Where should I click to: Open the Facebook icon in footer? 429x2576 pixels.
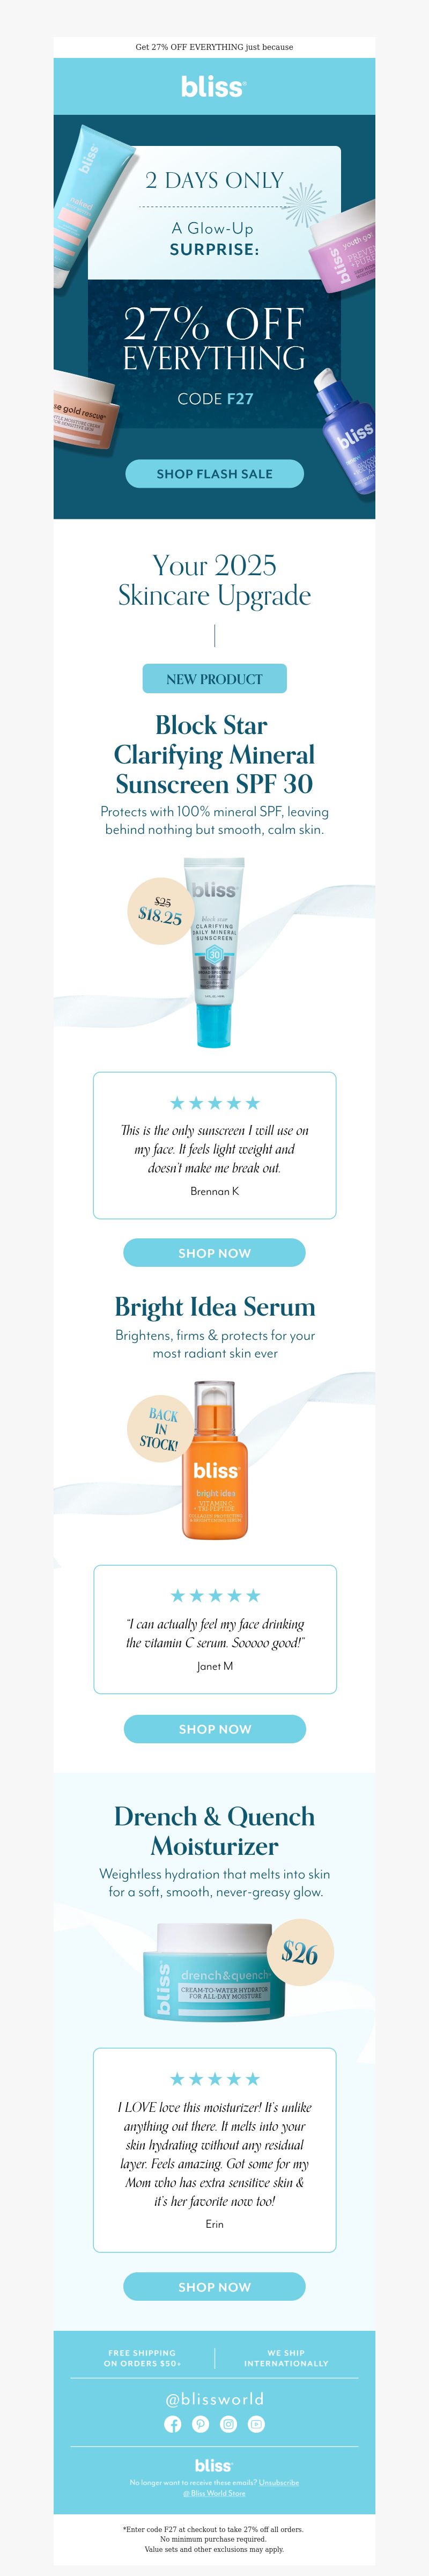(173, 2424)
